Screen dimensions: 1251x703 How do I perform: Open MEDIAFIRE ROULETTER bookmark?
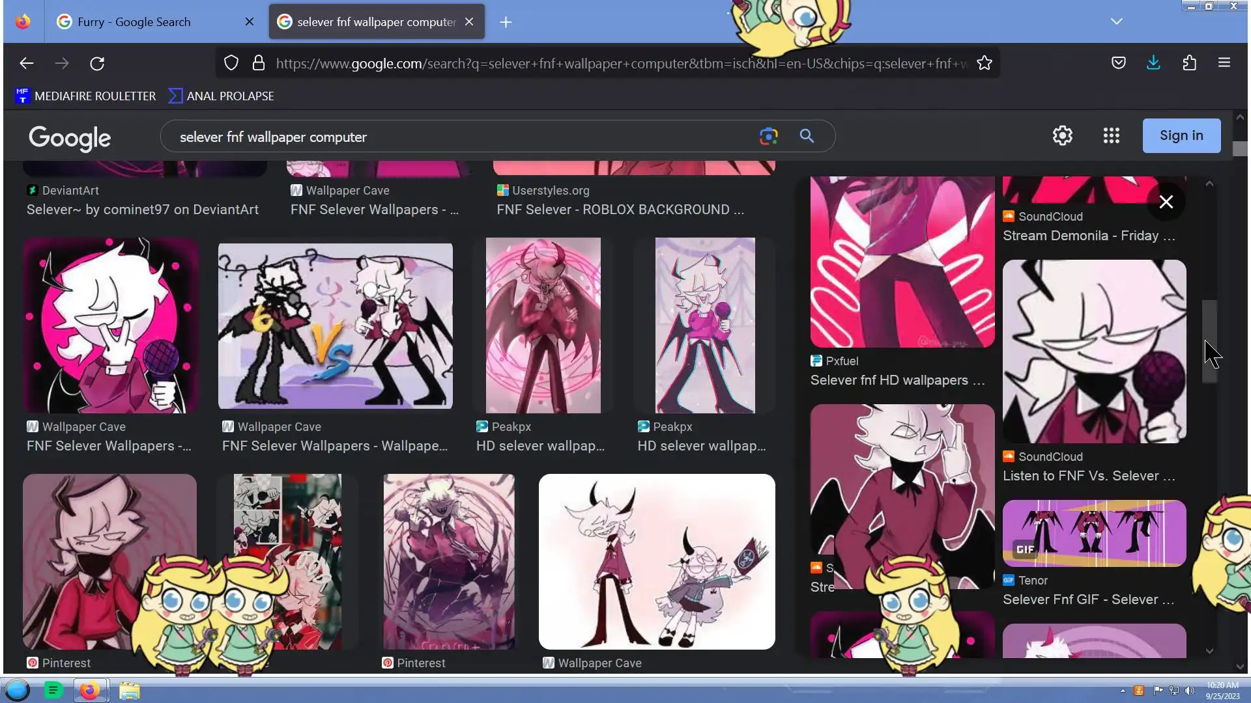point(85,96)
